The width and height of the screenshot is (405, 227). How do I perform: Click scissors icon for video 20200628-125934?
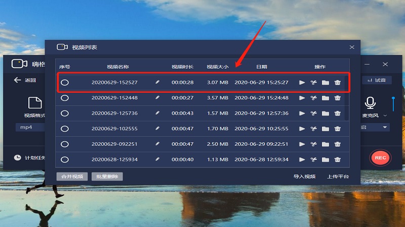click(314, 159)
